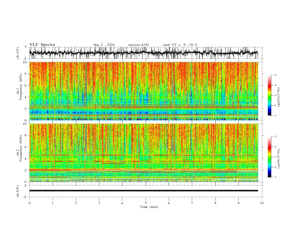Click the "8" kHz tick on ch.1 frequency axis
The image size is (295, 228).
point(26,74)
